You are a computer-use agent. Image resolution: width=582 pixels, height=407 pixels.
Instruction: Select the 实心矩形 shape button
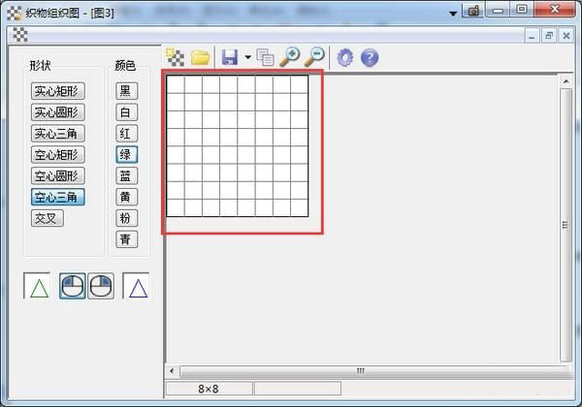[x=58, y=91]
